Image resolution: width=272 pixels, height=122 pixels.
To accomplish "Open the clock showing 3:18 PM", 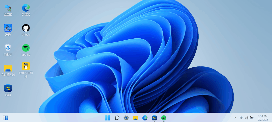I will 262,118.
